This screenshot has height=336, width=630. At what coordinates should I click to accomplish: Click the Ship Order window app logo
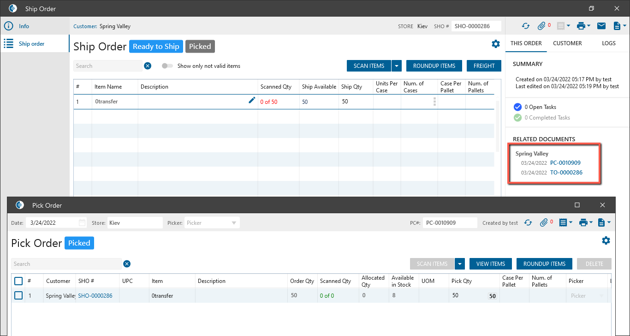click(x=13, y=8)
